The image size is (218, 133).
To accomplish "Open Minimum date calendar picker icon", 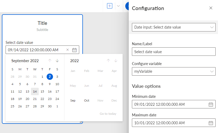I will coord(211,104).
